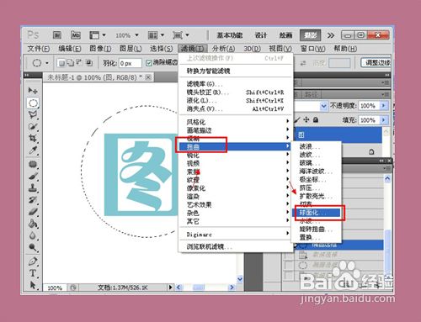Select the Path Selection tool
The width and height of the screenshot is (421, 322).
coord(33,285)
